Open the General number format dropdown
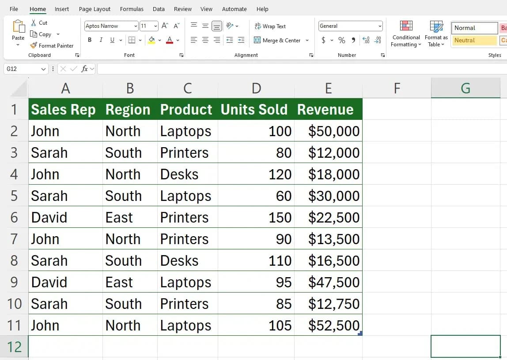The height and width of the screenshot is (360, 507). pyautogui.click(x=380, y=26)
